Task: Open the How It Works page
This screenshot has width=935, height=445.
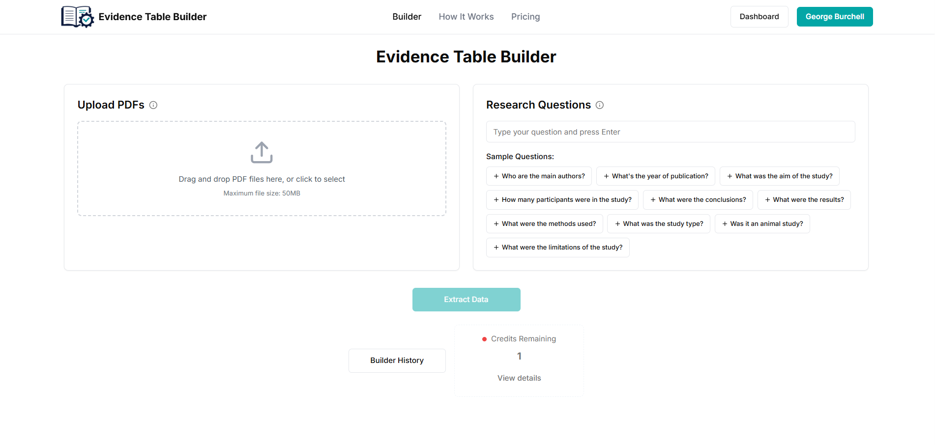Action: click(x=466, y=17)
